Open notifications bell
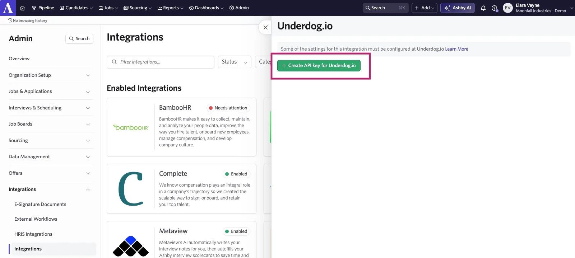575x258 pixels. coord(483,8)
